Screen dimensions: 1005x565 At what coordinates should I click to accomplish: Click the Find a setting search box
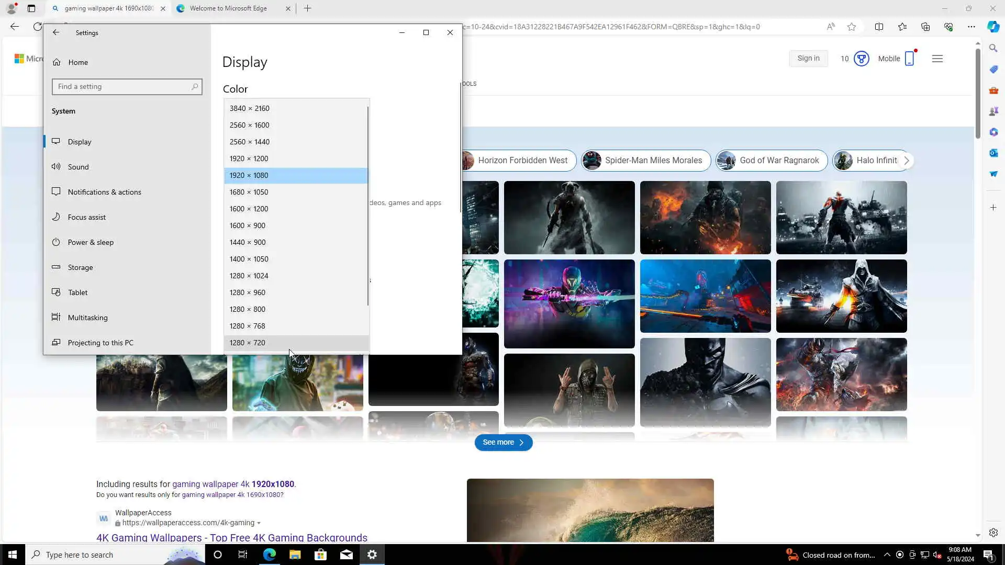point(124,87)
